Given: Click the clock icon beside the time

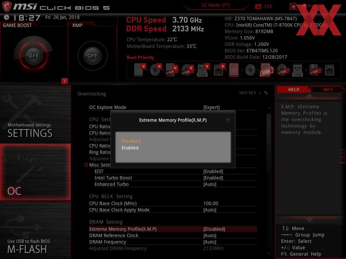Looking at the screenshot, I should [x=7, y=17].
